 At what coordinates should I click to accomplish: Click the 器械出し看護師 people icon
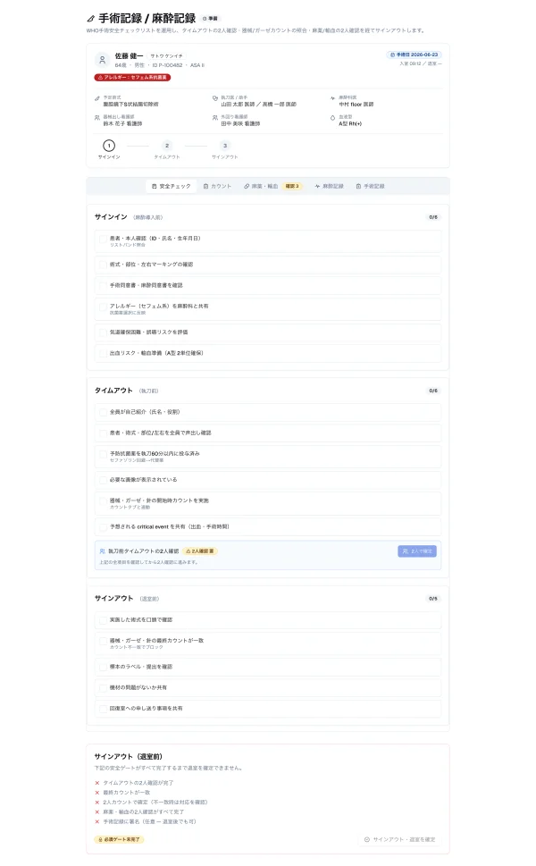click(x=97, y=118)
